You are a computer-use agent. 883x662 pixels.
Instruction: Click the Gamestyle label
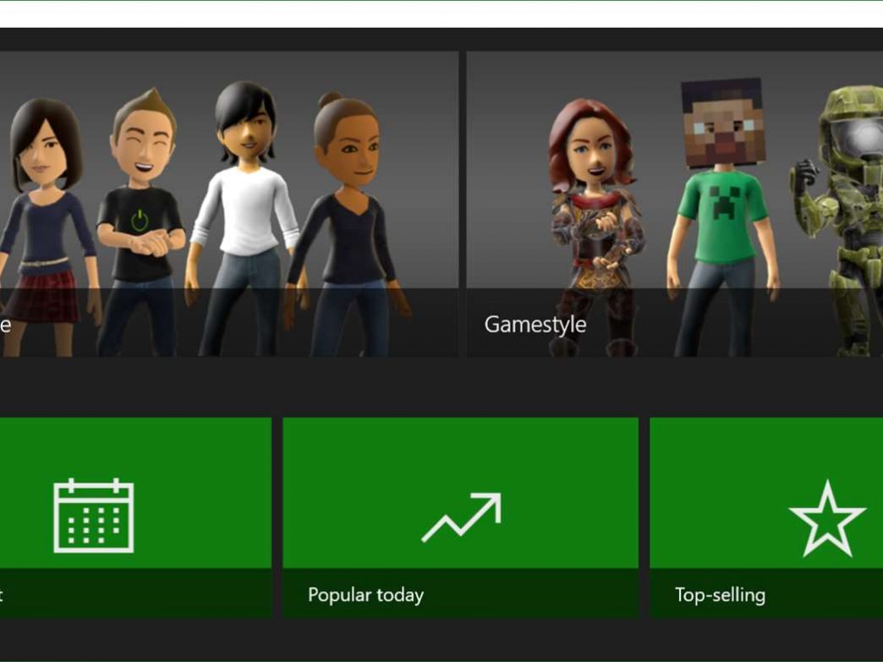click(535, 325)
